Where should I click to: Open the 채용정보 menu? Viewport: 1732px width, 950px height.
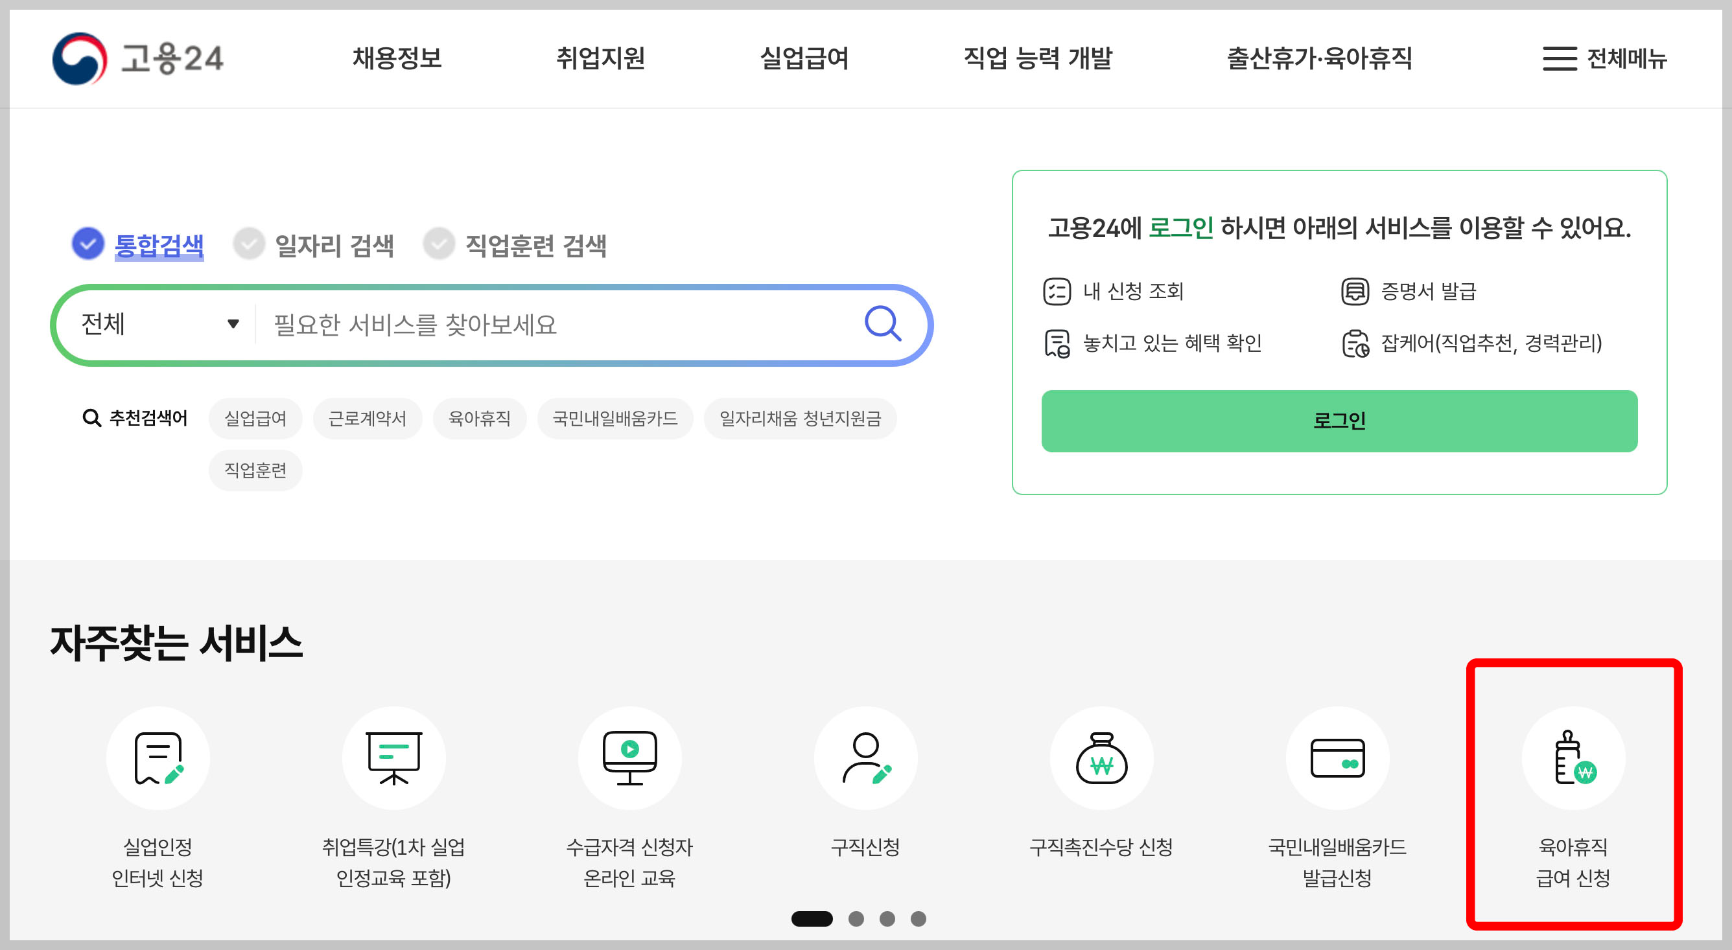click(x=397, y=58)
